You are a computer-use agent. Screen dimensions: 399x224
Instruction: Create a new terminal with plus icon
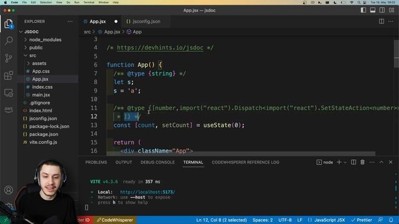(339, 162)
